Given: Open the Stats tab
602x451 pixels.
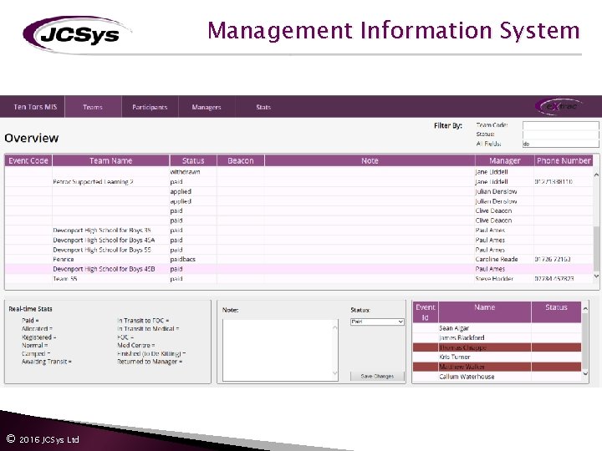Looking at the screenshot, I should pos(263,107).
